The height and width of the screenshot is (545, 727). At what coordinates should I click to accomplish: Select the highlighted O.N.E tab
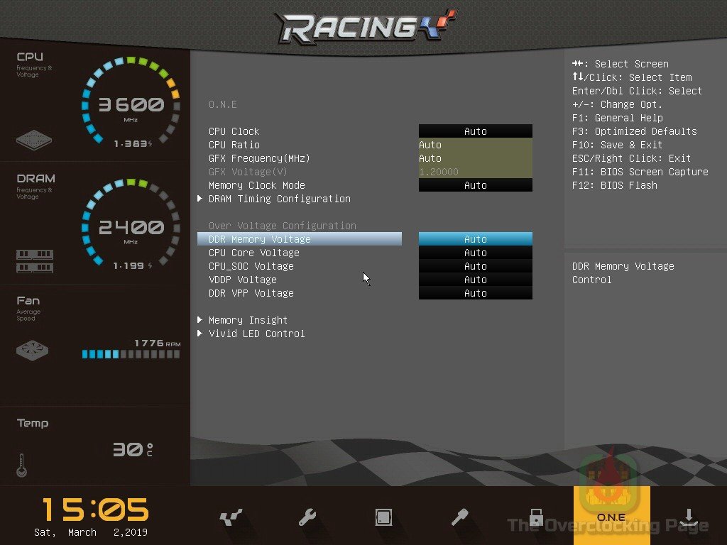(611, 516)
